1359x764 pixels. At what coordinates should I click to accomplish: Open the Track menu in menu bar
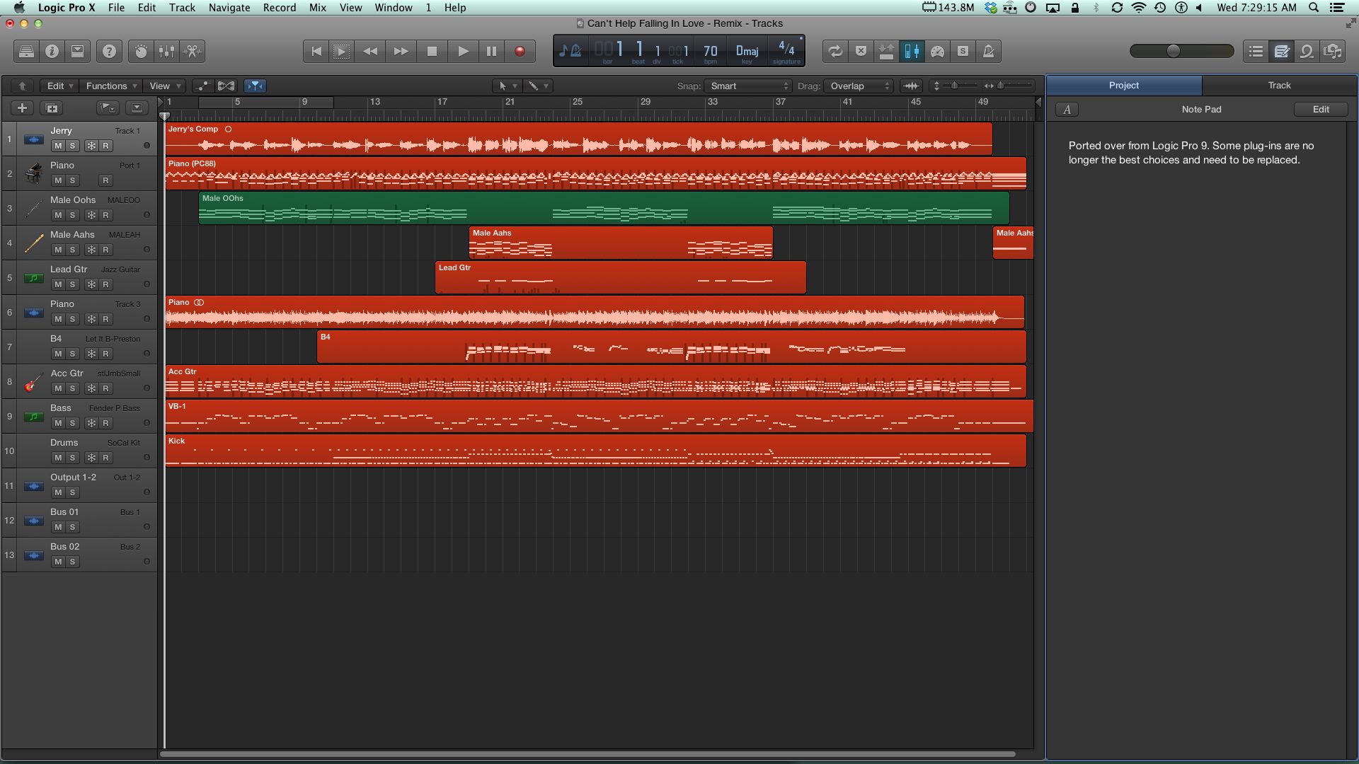[182, 8]
